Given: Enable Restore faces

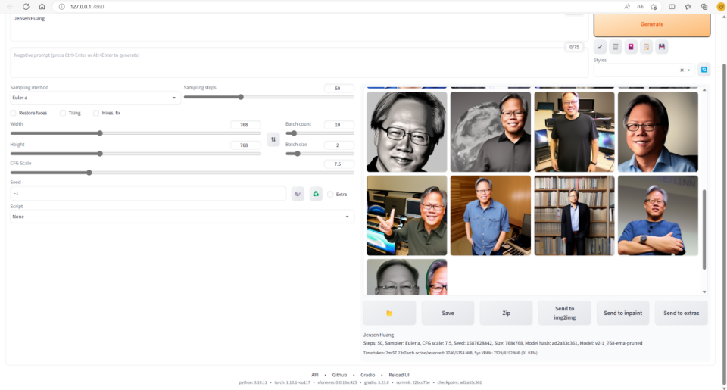Looking at the screenshot, I should 13,113.
